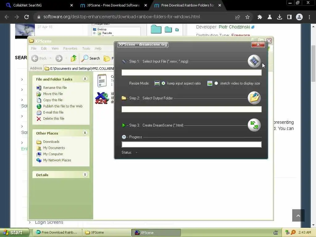Open the File menu in Explorer
The width and height of the screenshot is (316, 237).
tap(34, 48)
